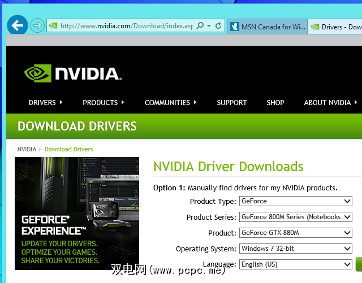Go to the SHOP page
Image resolution: width=362 pixels, height=283 pixels.
(x=275, y=102)
